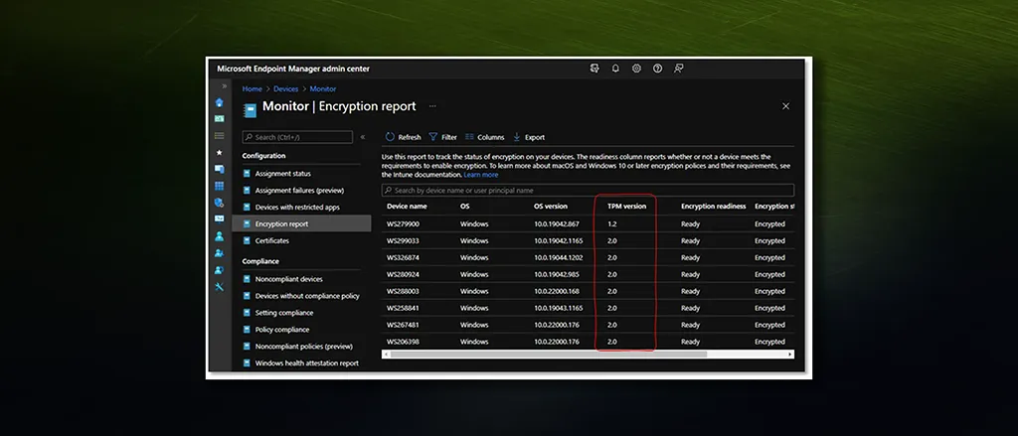Click the Monitor notebook icon beside title
This screenshot has width=1018, height=436.
tap(250, 110)
